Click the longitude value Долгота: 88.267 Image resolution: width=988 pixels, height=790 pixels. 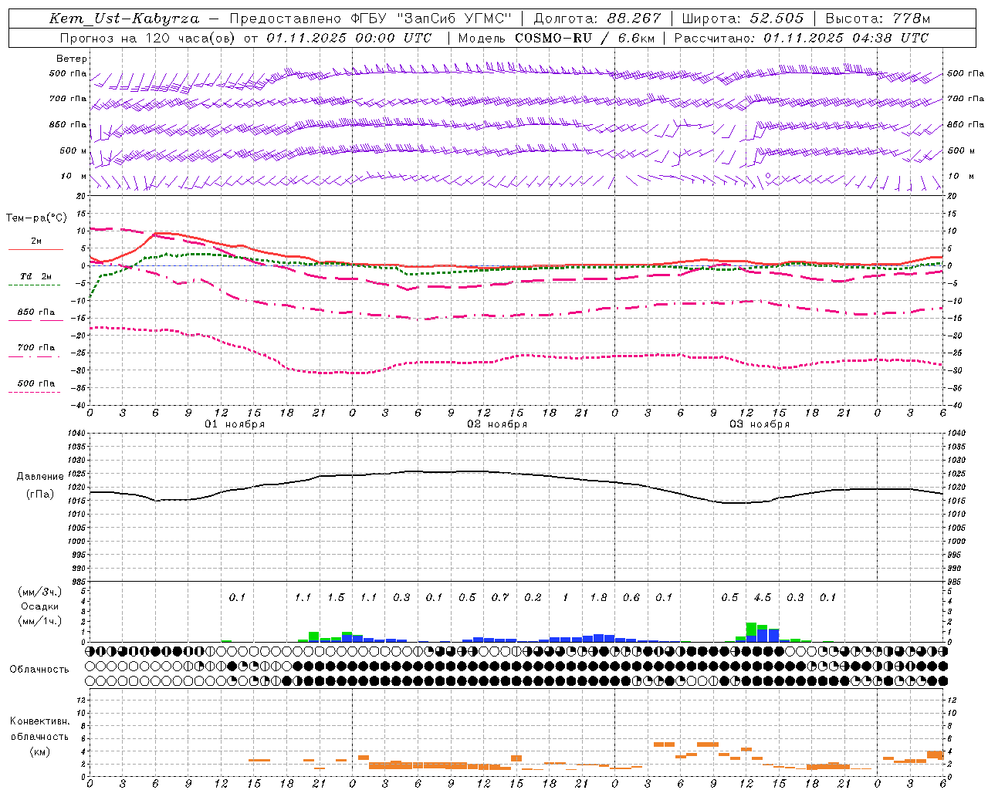(597, 19)
